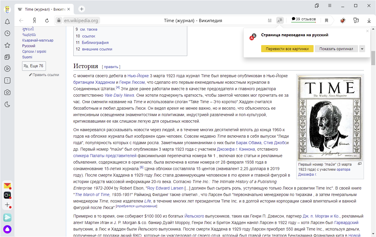Click the vertical page scrollbar

tap(373, 58)
